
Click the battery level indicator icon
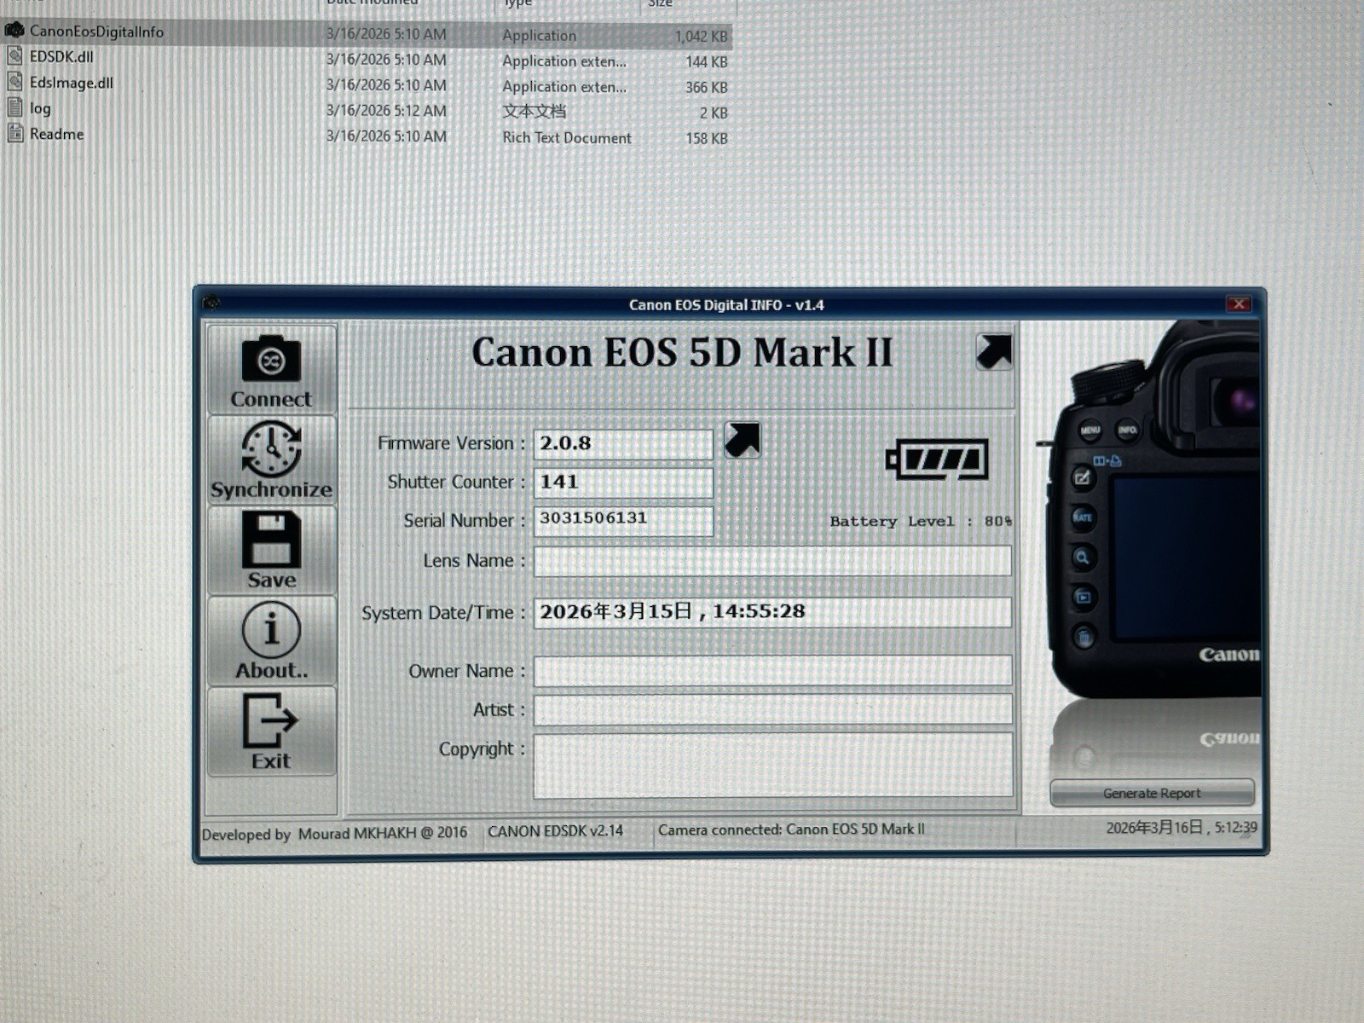click(937, 460)
